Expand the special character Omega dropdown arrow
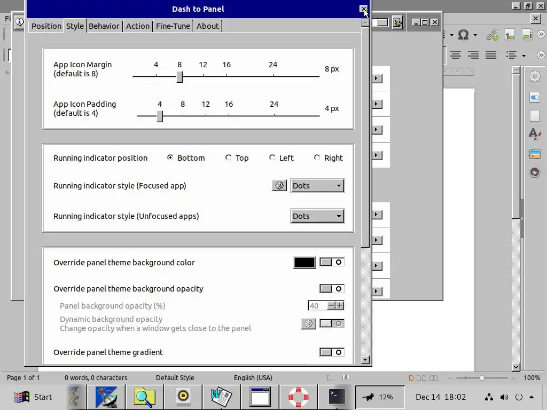Viewport: 547px width, 410px height. [475, 35]
